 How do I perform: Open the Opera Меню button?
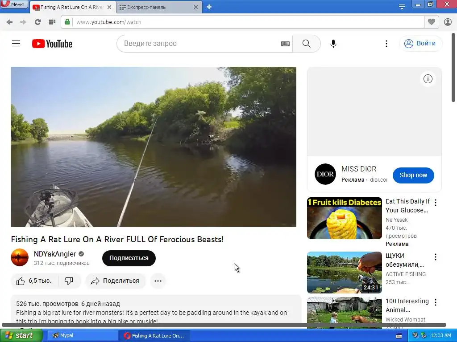14,4
